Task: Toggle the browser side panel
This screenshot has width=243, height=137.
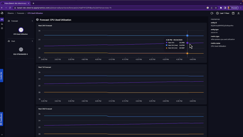Action: 225,8
